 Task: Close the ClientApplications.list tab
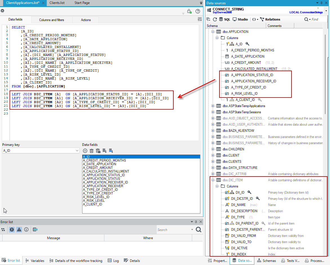[x=43, y=3]
